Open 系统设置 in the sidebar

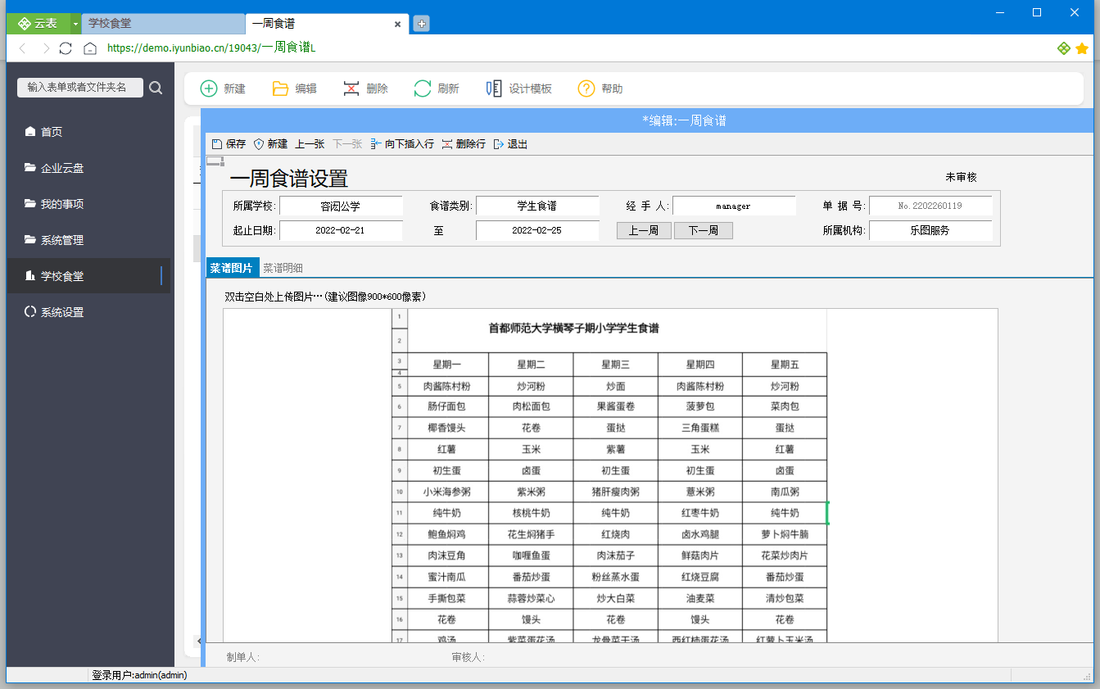point(88,312)
